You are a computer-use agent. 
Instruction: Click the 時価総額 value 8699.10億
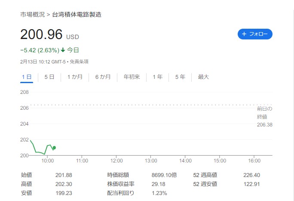click(164, 175)
